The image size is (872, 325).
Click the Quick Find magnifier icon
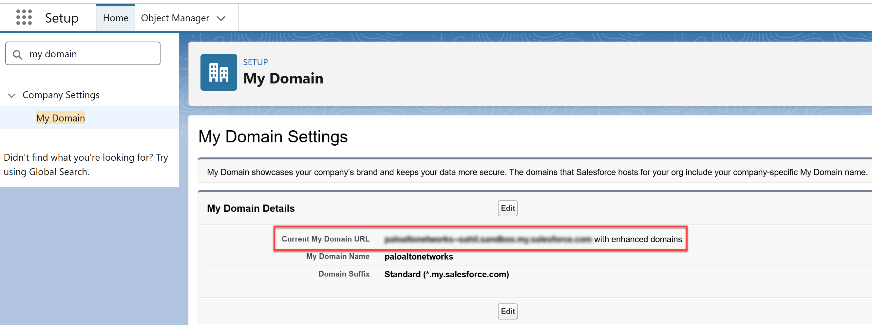pos(18,54)
